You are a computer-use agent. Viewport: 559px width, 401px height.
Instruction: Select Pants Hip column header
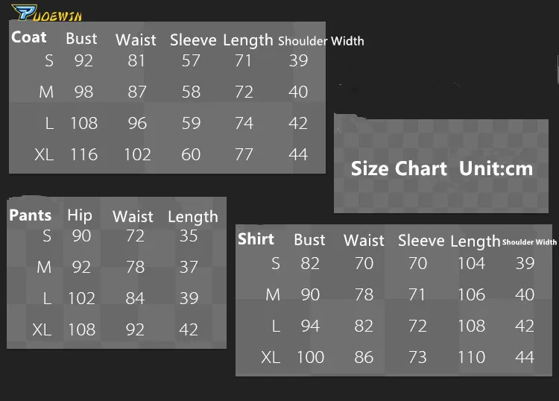click(x=80, y=215)
